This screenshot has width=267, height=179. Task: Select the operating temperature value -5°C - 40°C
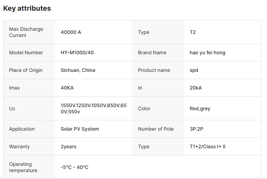(x=75, y=167)
